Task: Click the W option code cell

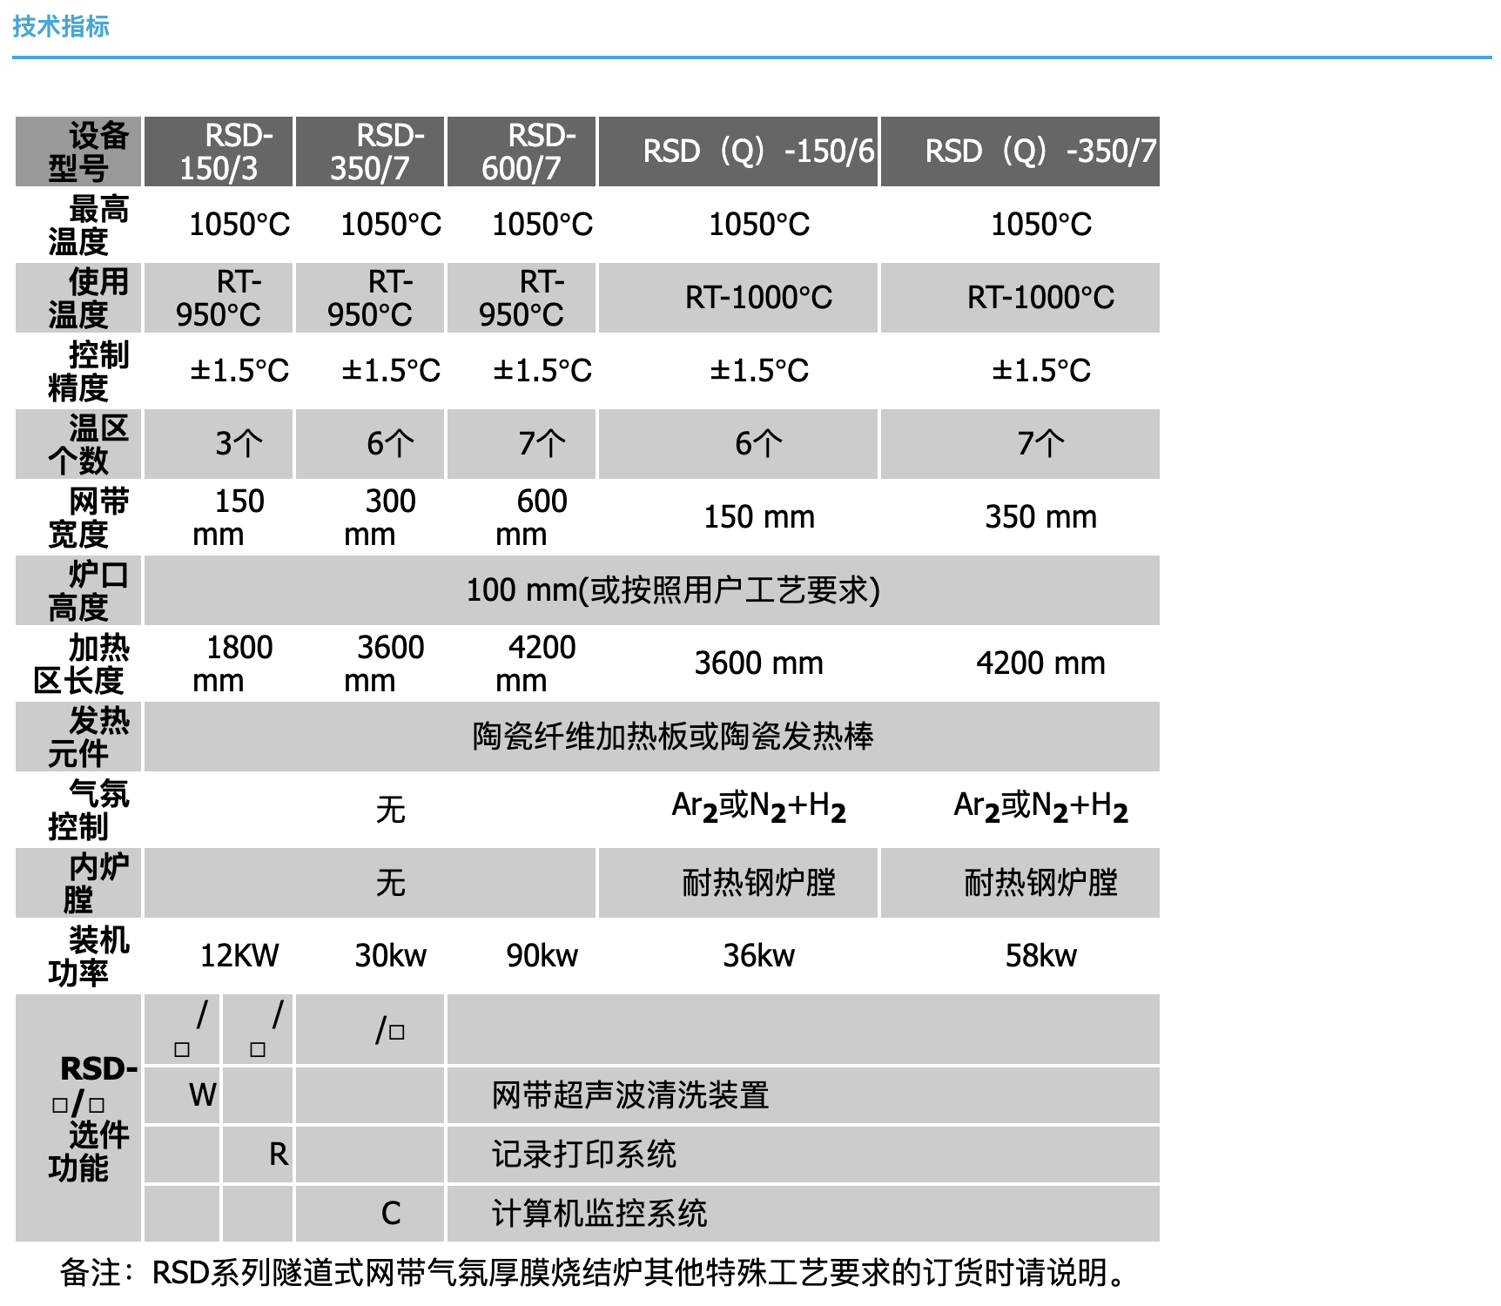Action: (202, 1095)
